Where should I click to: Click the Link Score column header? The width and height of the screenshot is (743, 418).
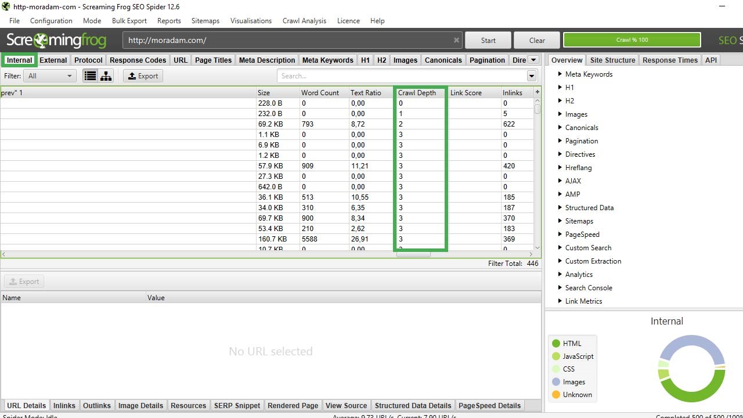tap(474, 93)
